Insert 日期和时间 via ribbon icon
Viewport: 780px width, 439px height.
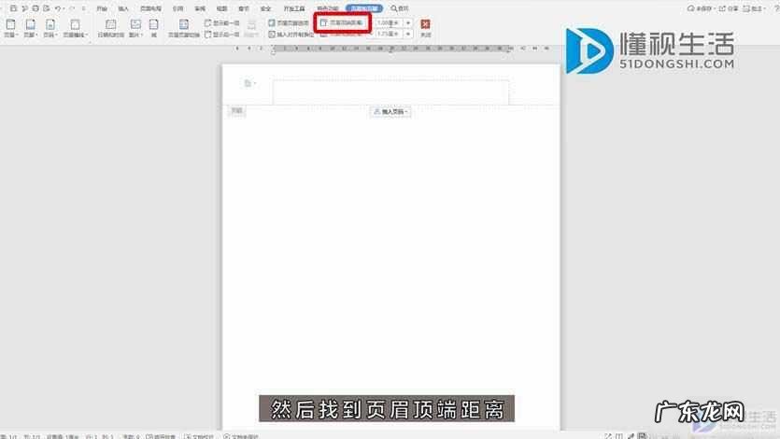111,28
